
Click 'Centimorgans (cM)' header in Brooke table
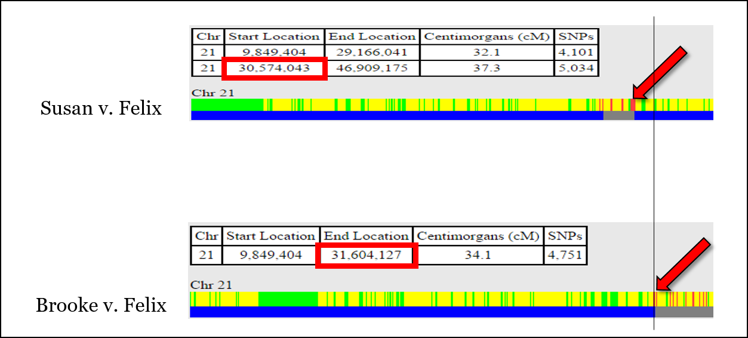478,236
